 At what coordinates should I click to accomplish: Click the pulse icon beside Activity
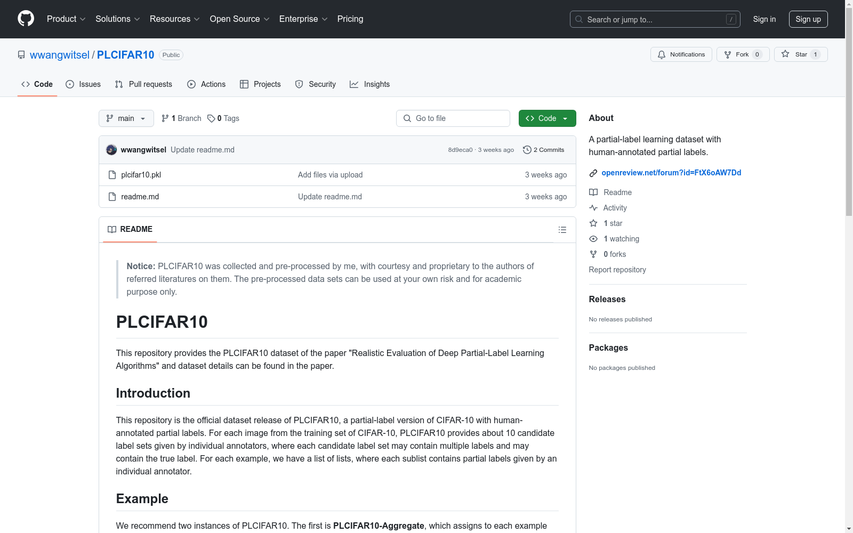[x=593, y=208]
